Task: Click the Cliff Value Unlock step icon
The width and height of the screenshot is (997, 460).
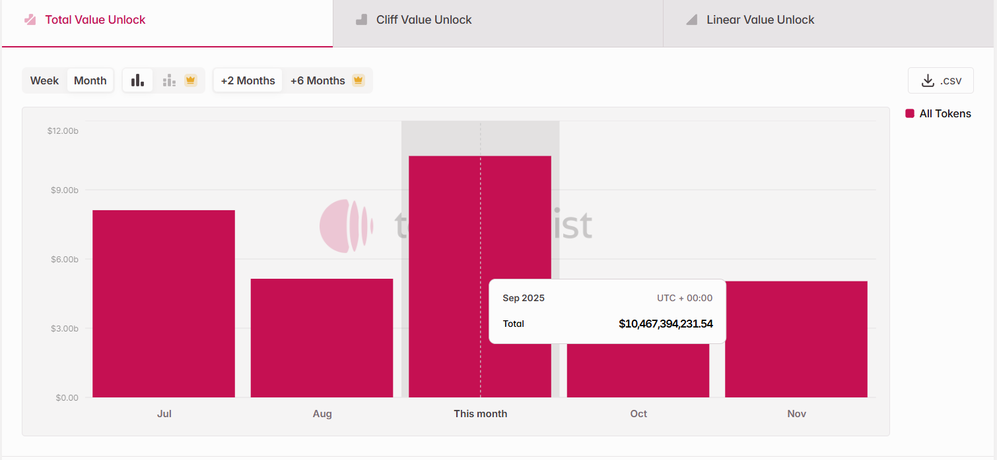Action: coord(361,20)
